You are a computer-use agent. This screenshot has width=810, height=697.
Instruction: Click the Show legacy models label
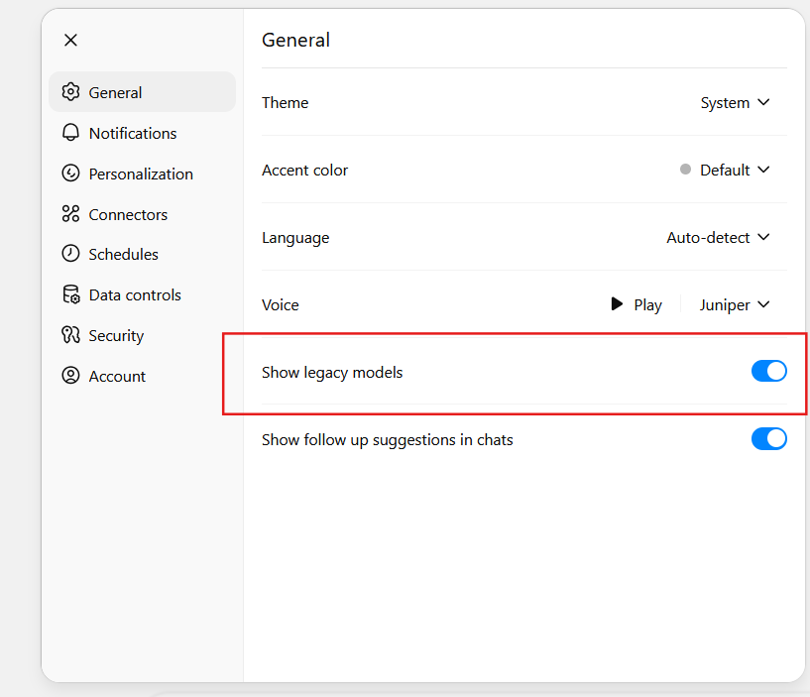click(332, 373)
